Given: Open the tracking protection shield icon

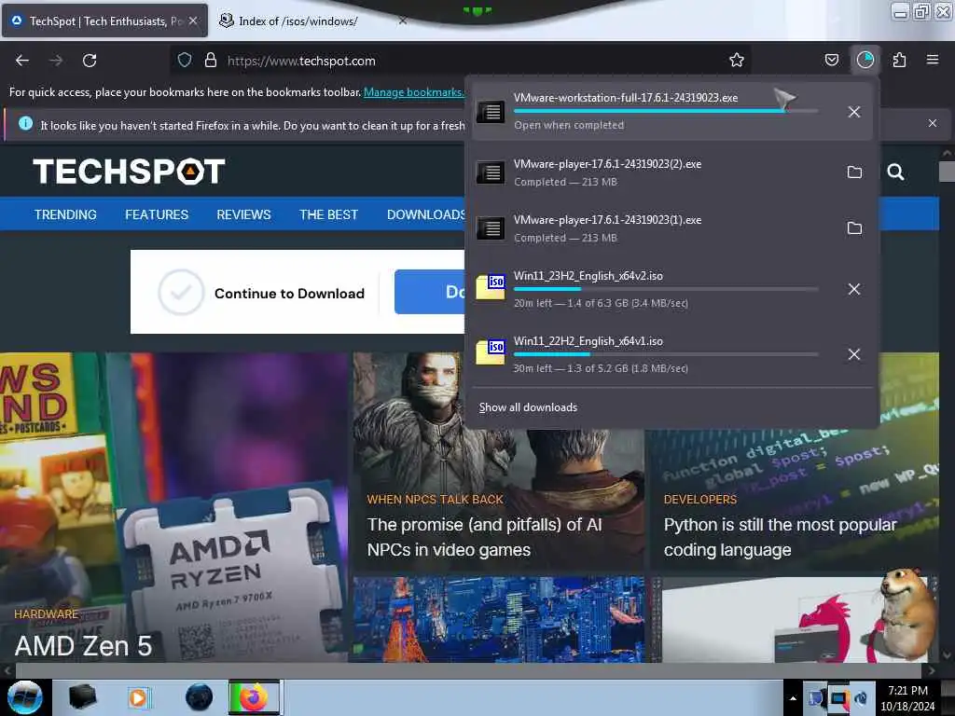Looking at the screenshot, I should (x=185, y=60).
